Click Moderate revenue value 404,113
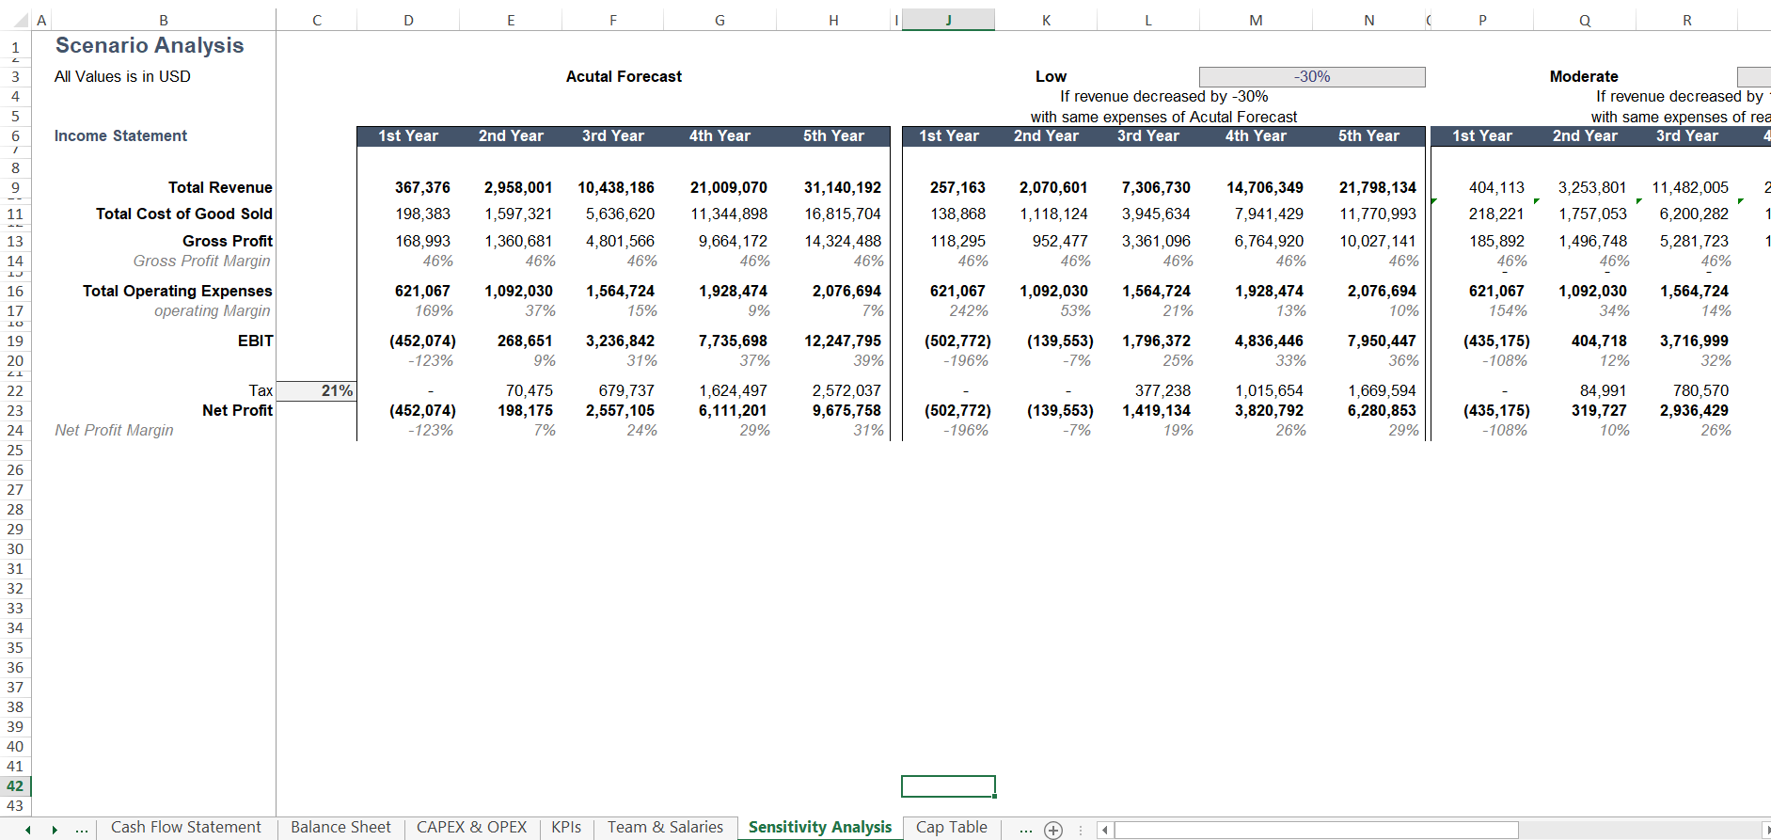 coord(1496,187)
